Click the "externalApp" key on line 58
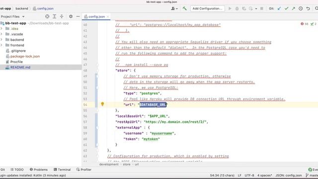This screenshot has width=318, height=179. pyautogui.click(x=128, y=127)
